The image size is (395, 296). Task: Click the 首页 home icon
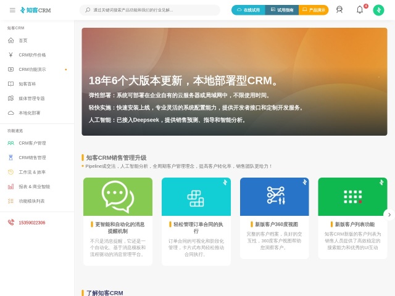coord(11,40)
